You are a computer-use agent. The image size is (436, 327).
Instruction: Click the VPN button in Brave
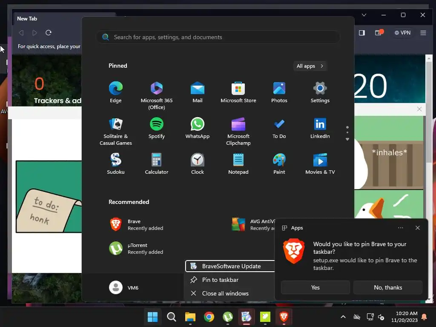403,33
